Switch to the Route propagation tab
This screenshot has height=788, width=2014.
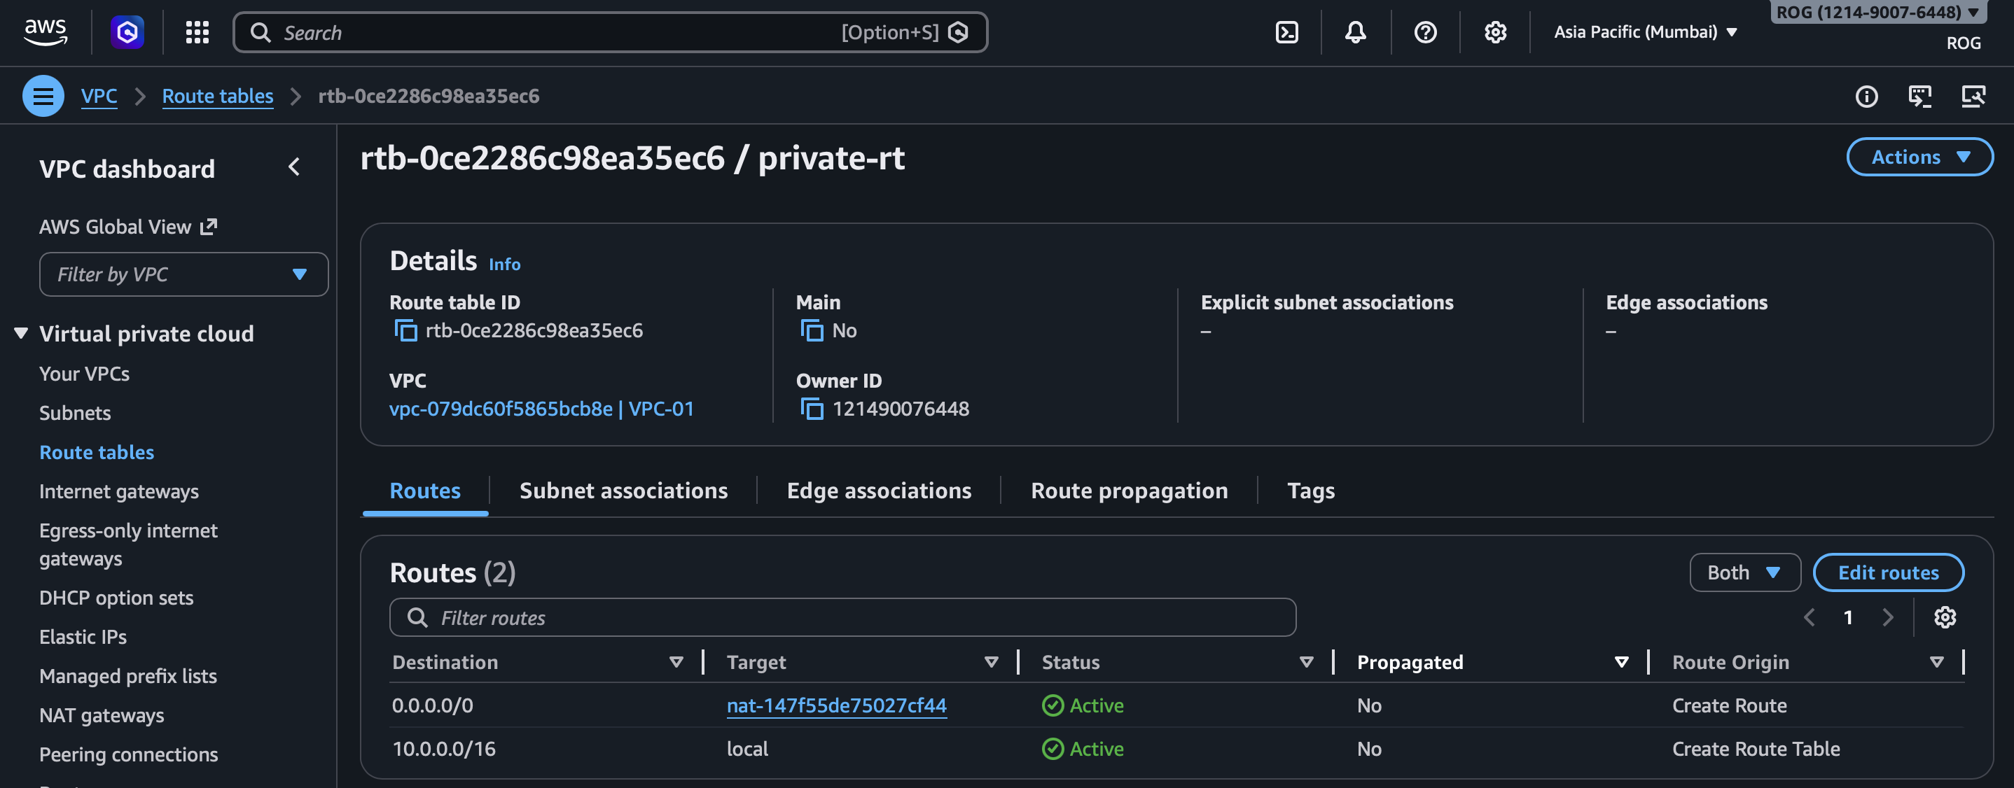tap(1128, 491)
